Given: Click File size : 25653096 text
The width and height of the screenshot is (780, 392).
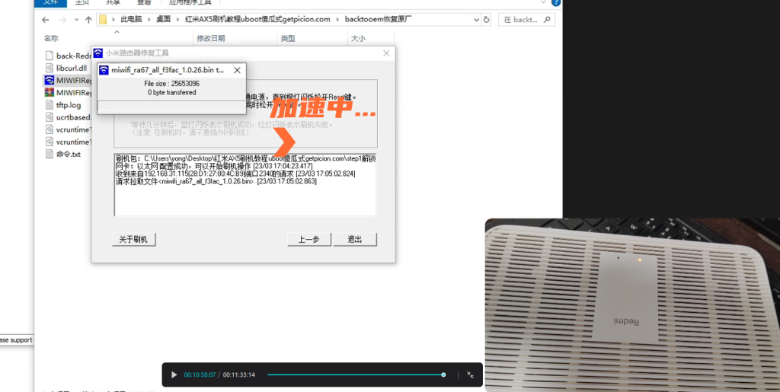Looking at the screenshot, I should coord(171,84).
